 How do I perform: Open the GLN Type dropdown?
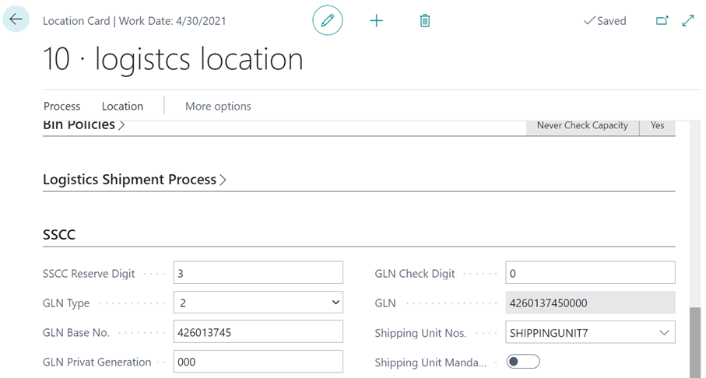(x=258, y=303)
